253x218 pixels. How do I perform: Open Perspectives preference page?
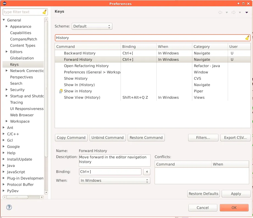pos(21,77)
